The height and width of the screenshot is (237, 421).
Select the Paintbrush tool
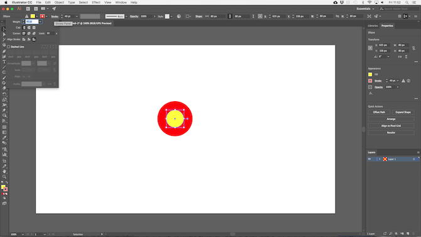click(x=4, y=77)
